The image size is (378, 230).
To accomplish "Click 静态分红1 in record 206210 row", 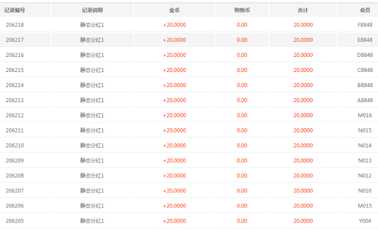I will click(x=92, y=145).
